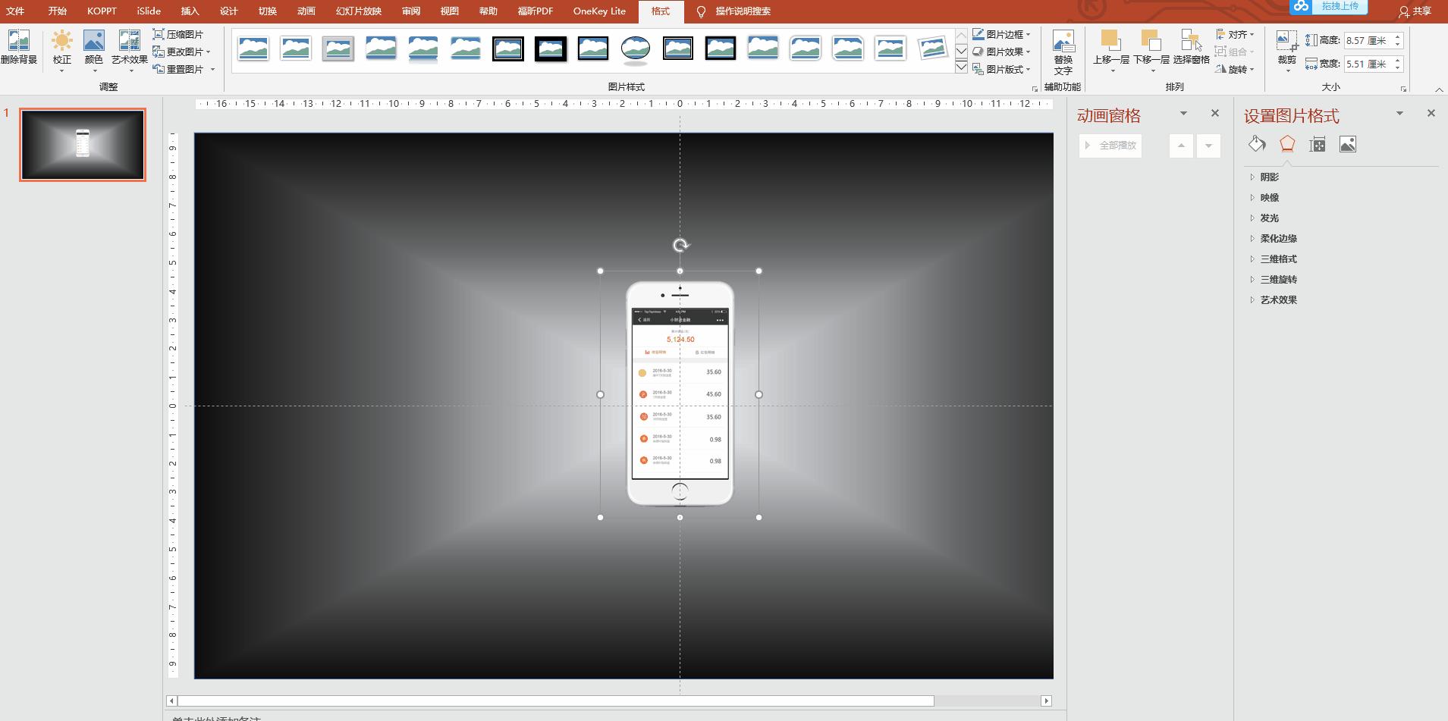This screenshot has width=1448, height=721.
Task: Switch to the Insert (插入) tab
Action: [x=190, y=11]
